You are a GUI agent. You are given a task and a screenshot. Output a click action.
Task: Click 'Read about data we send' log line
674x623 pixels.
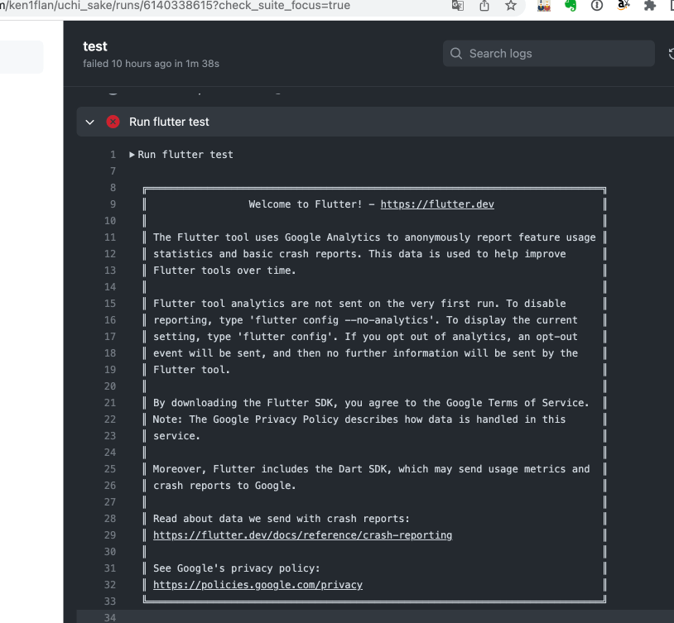coord(282,519)
